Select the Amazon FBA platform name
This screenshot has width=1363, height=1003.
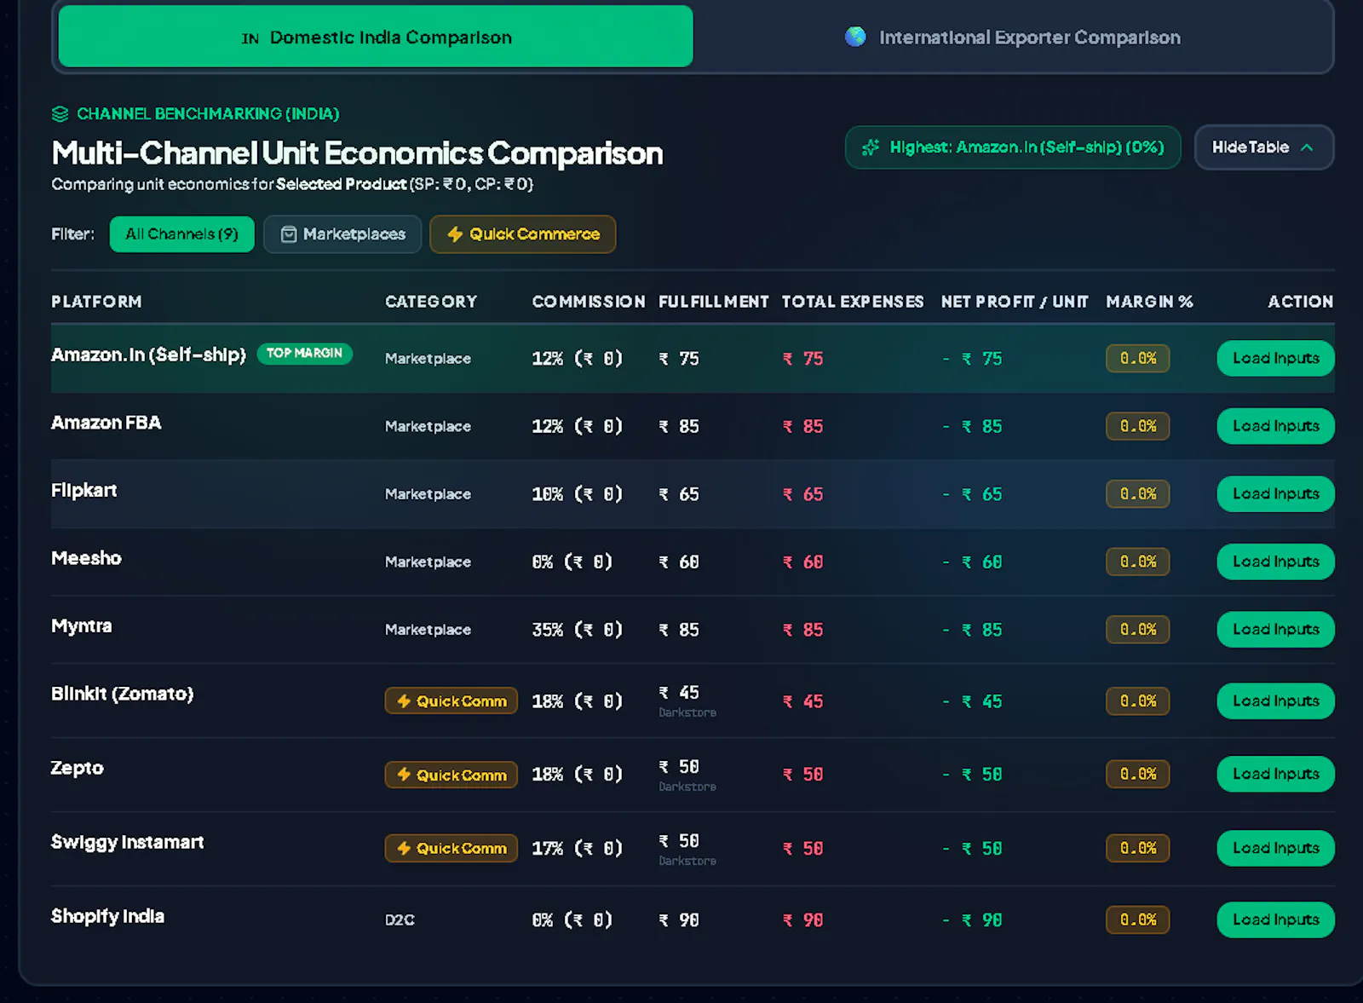[106, 423]
